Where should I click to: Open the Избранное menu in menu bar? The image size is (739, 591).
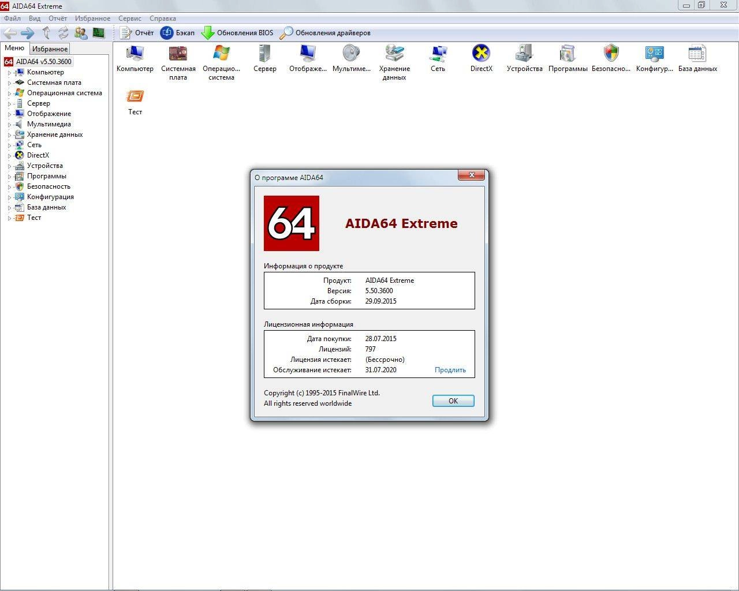(92, 18)
